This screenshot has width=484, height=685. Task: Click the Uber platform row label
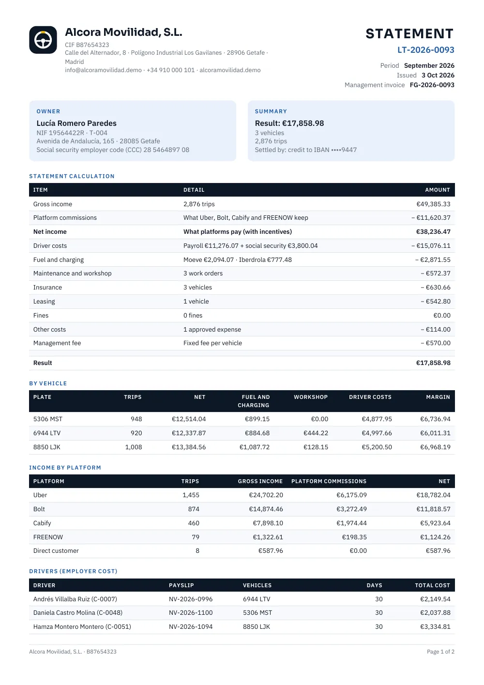click(40, 495)
